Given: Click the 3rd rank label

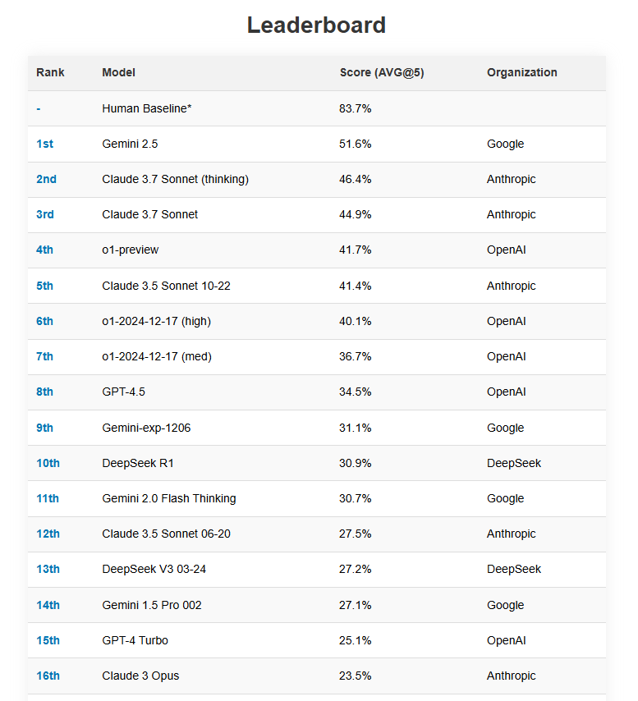Looking at the screenshot, I should [x=45, y=214].
